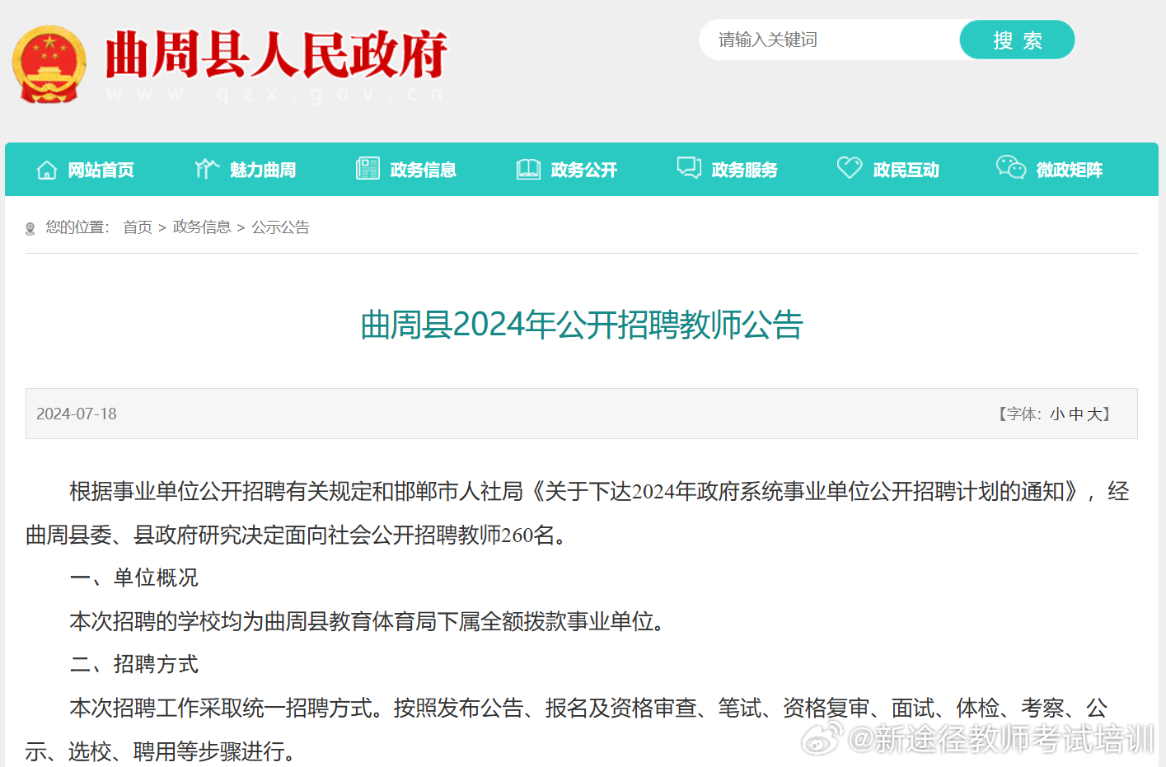
Task: Open the 网站首页 menu item
Action: (101, 170)
